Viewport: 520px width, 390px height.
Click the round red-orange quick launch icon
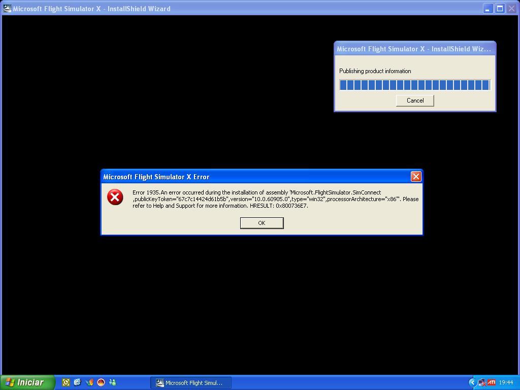click(101, 382)
